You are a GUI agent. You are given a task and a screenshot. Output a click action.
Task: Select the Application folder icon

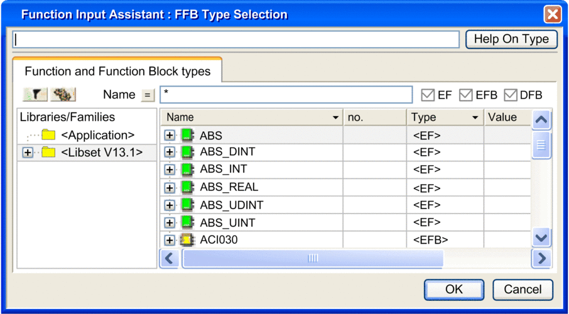pos(48,135)
